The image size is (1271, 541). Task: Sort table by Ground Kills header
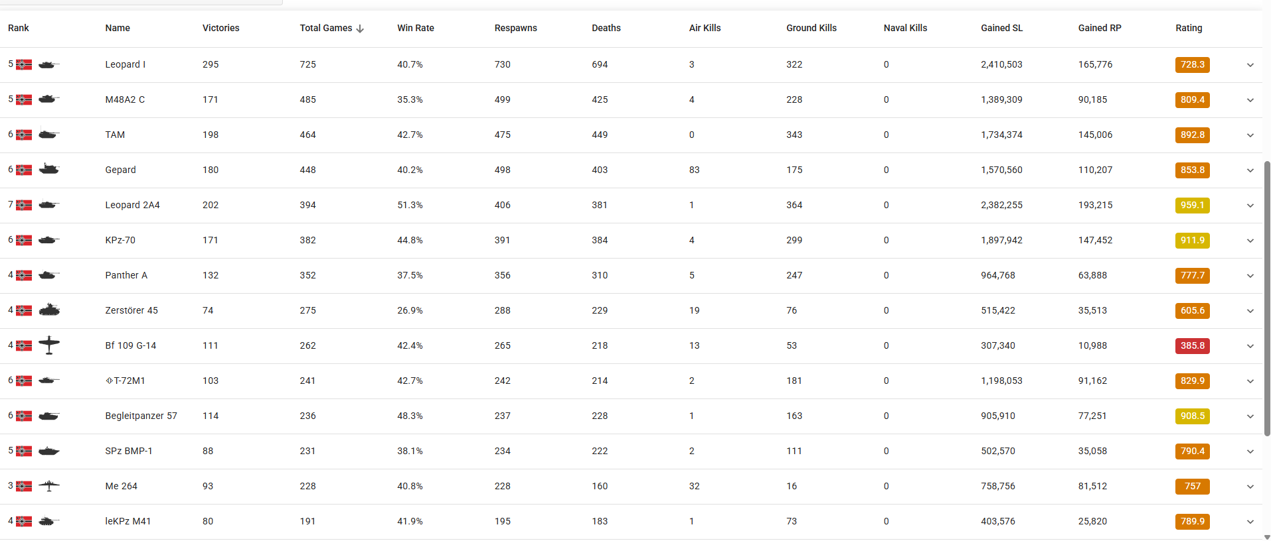tap(811, 28)
